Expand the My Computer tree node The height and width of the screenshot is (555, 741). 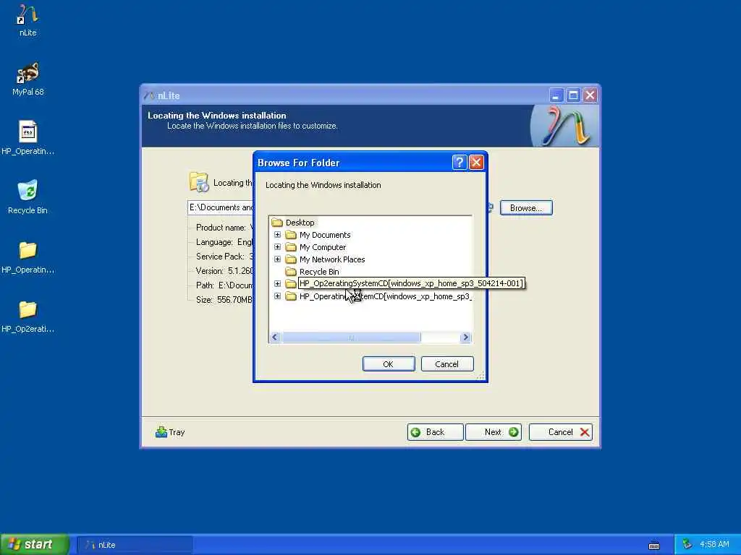[277, 247]
